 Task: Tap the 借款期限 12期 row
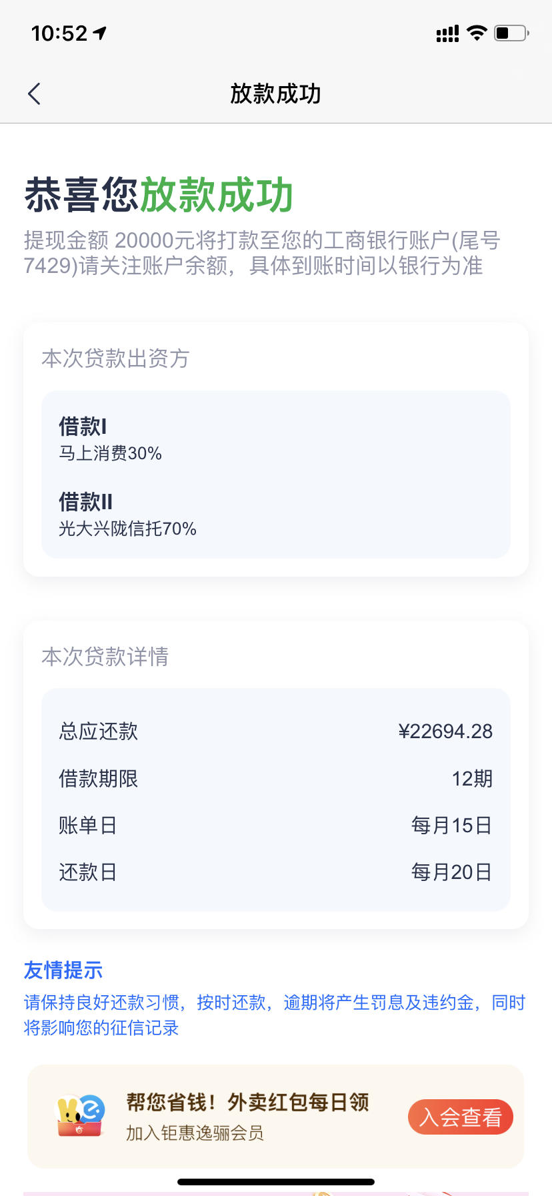click(x=275, y=778)
